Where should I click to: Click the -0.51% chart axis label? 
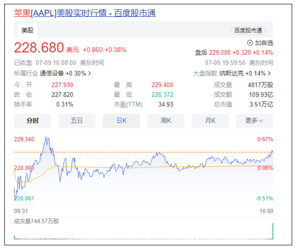click(x=264, y=198)
